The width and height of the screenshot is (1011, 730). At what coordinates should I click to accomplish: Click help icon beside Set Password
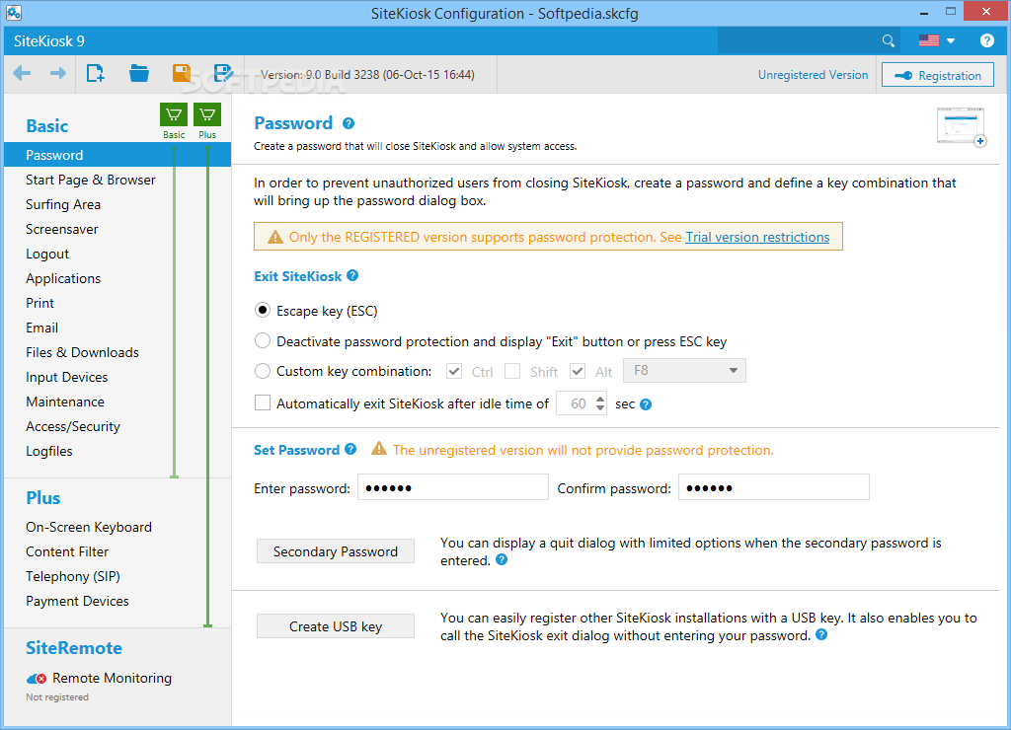pyautogui.click(x=350, y=449)
